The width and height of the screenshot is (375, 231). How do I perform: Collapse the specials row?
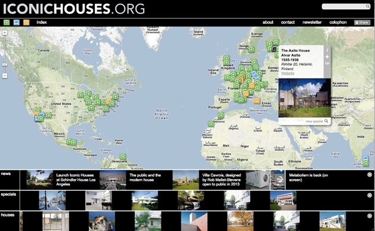click(x=369, y=195)
